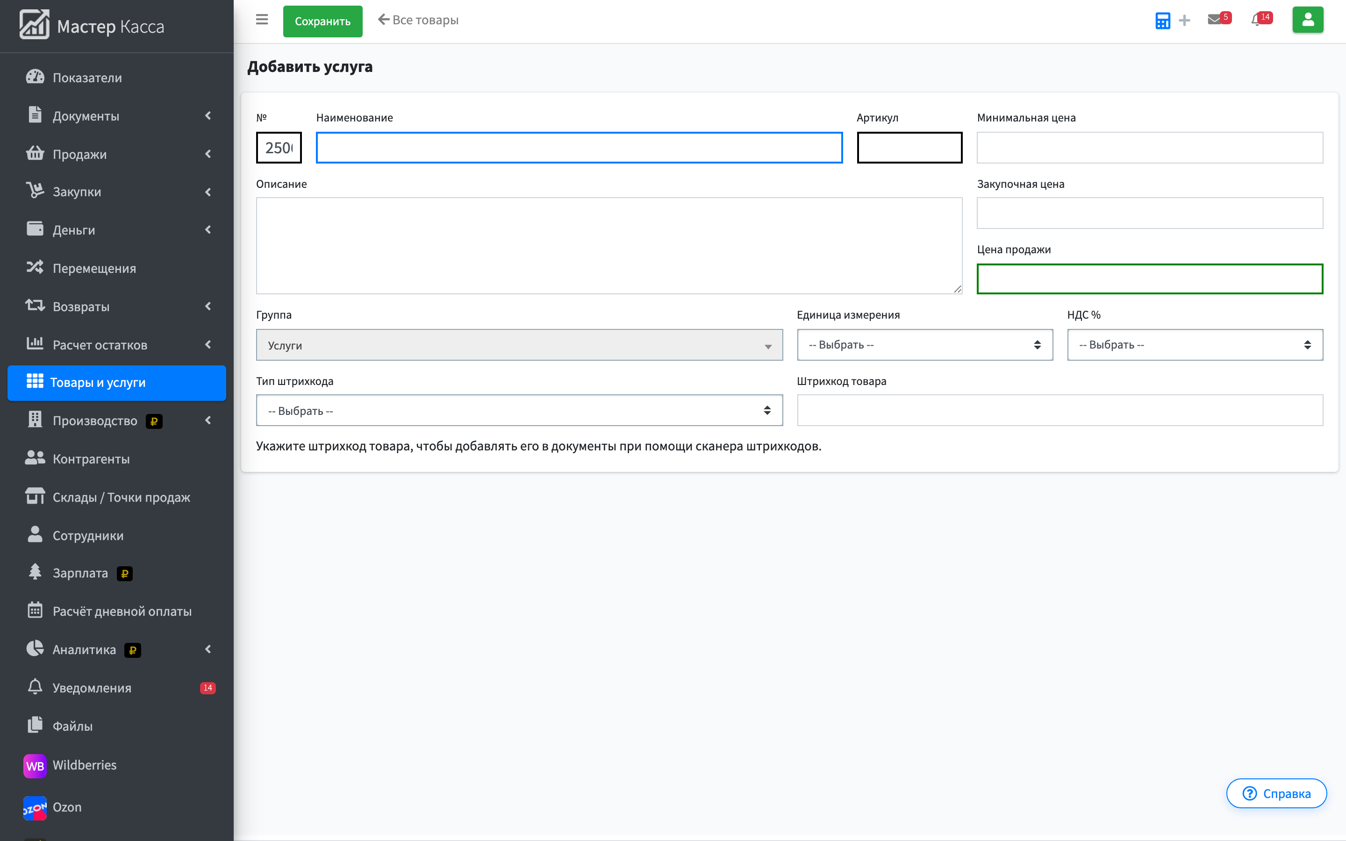Select Товары и услуги menu item
Viewport: 1346px width, 841px height.
pos(117,383)
